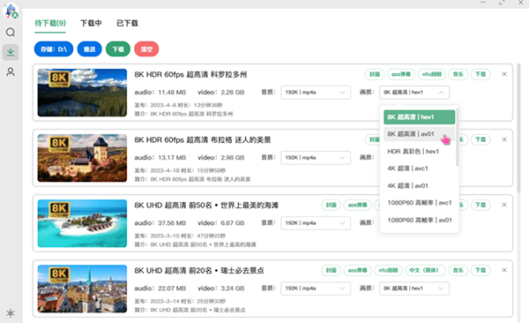This screenshot has width=529, height=323.
Task: Click 下载 tag on 瑞士必去景点 video
Action: click(481, 270)
